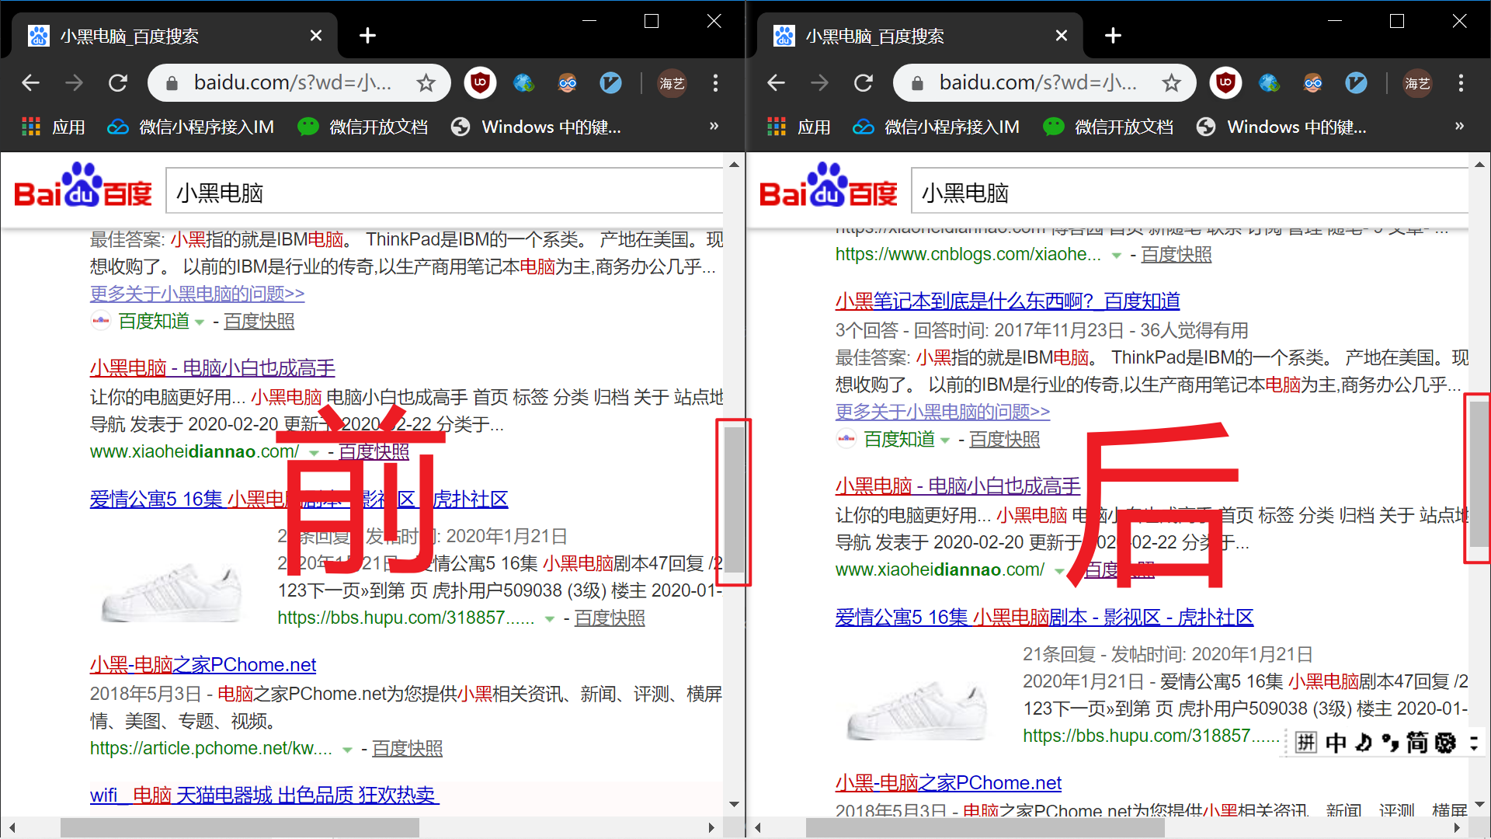Click the 海艺 account avatar icon
The width and height of the screenshot is (1491, 839).
coord(671,83)
